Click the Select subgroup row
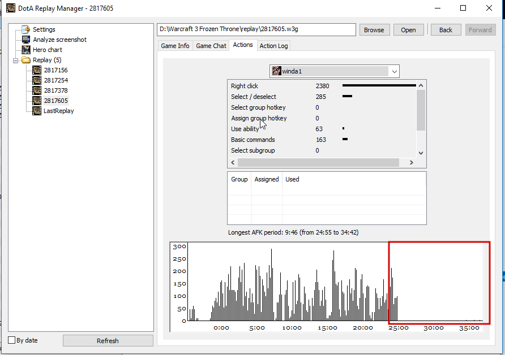The height and width of the screenshot is (355, 505). point(322,150)
